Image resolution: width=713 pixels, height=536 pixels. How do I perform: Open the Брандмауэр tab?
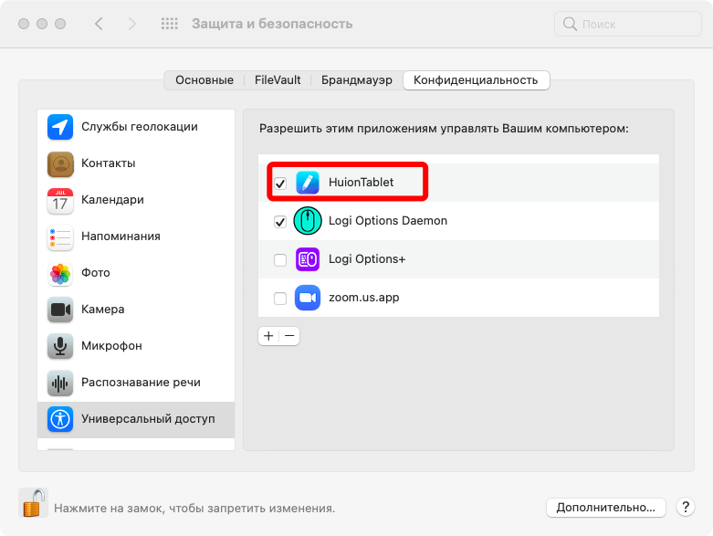coord(357,80)
